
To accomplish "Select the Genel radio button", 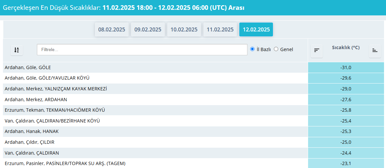I will [276, 49].
